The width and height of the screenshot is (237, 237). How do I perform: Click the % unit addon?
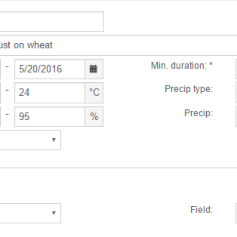[94, 116]
